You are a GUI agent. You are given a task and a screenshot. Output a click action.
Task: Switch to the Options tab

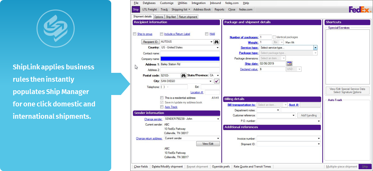159,17
